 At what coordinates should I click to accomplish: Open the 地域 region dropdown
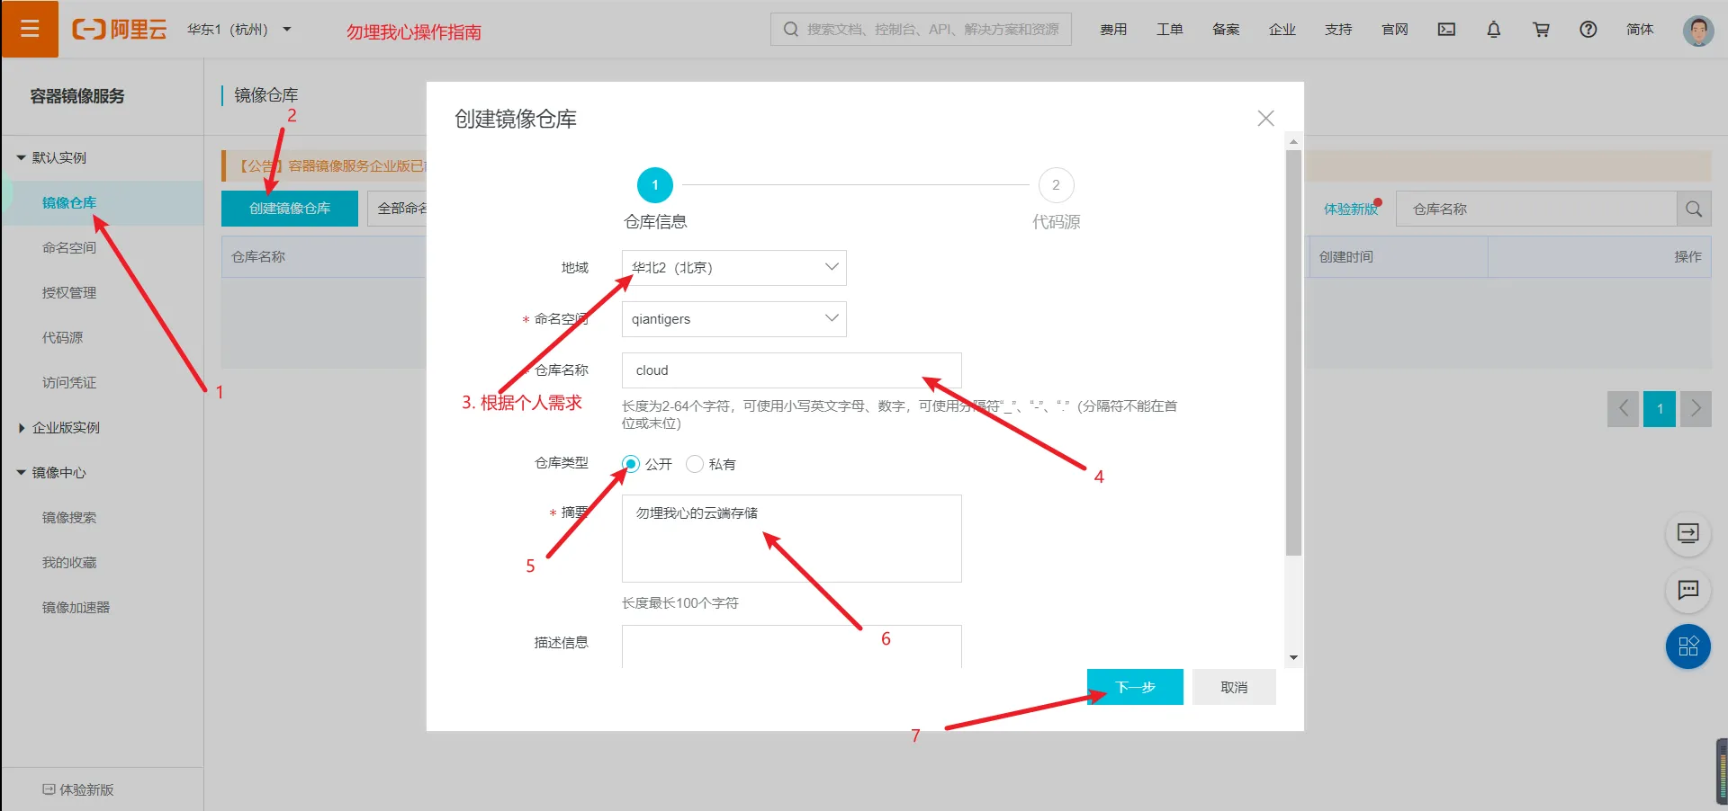tap(734, 268)
